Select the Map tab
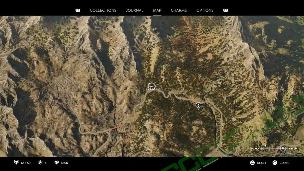The width and height of the screenshot is (304, 171). pos(157,10)
